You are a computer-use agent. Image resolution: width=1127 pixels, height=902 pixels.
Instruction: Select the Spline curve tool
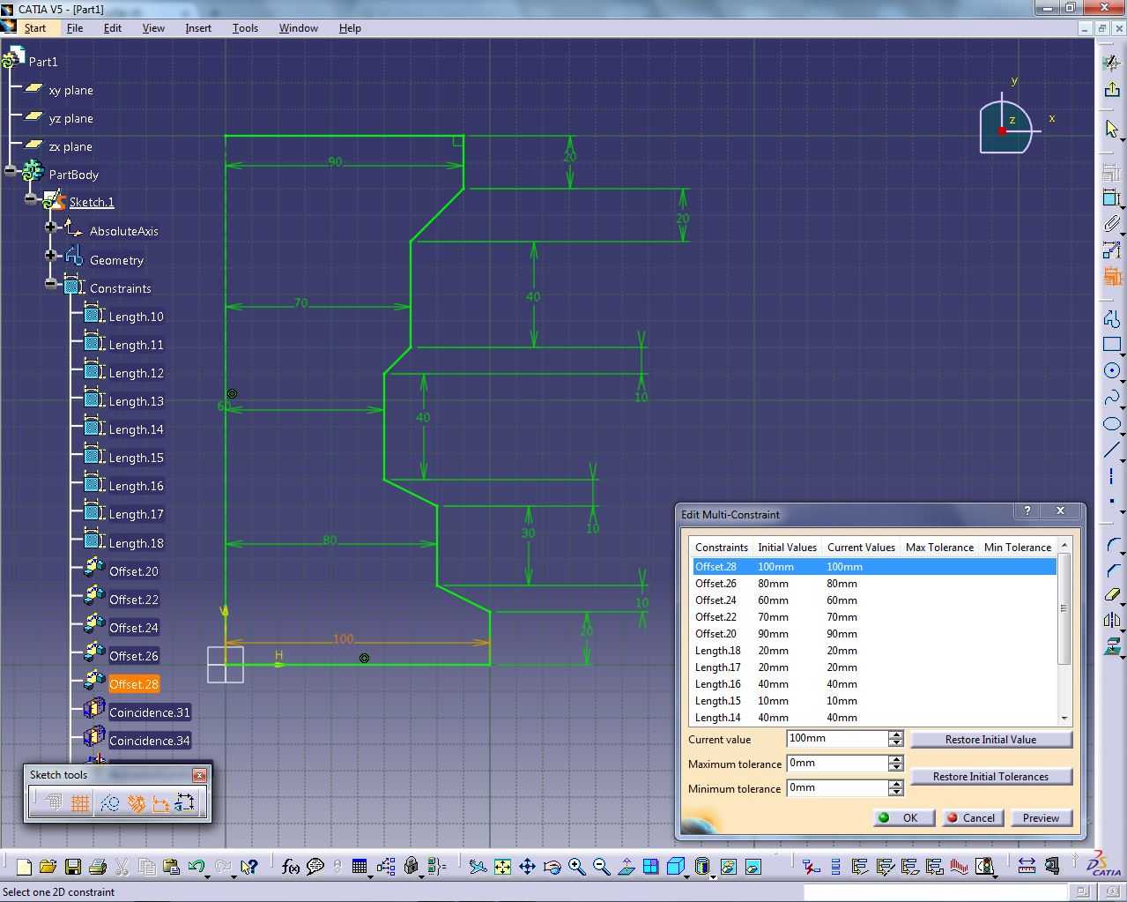[x=1112, y=398]
